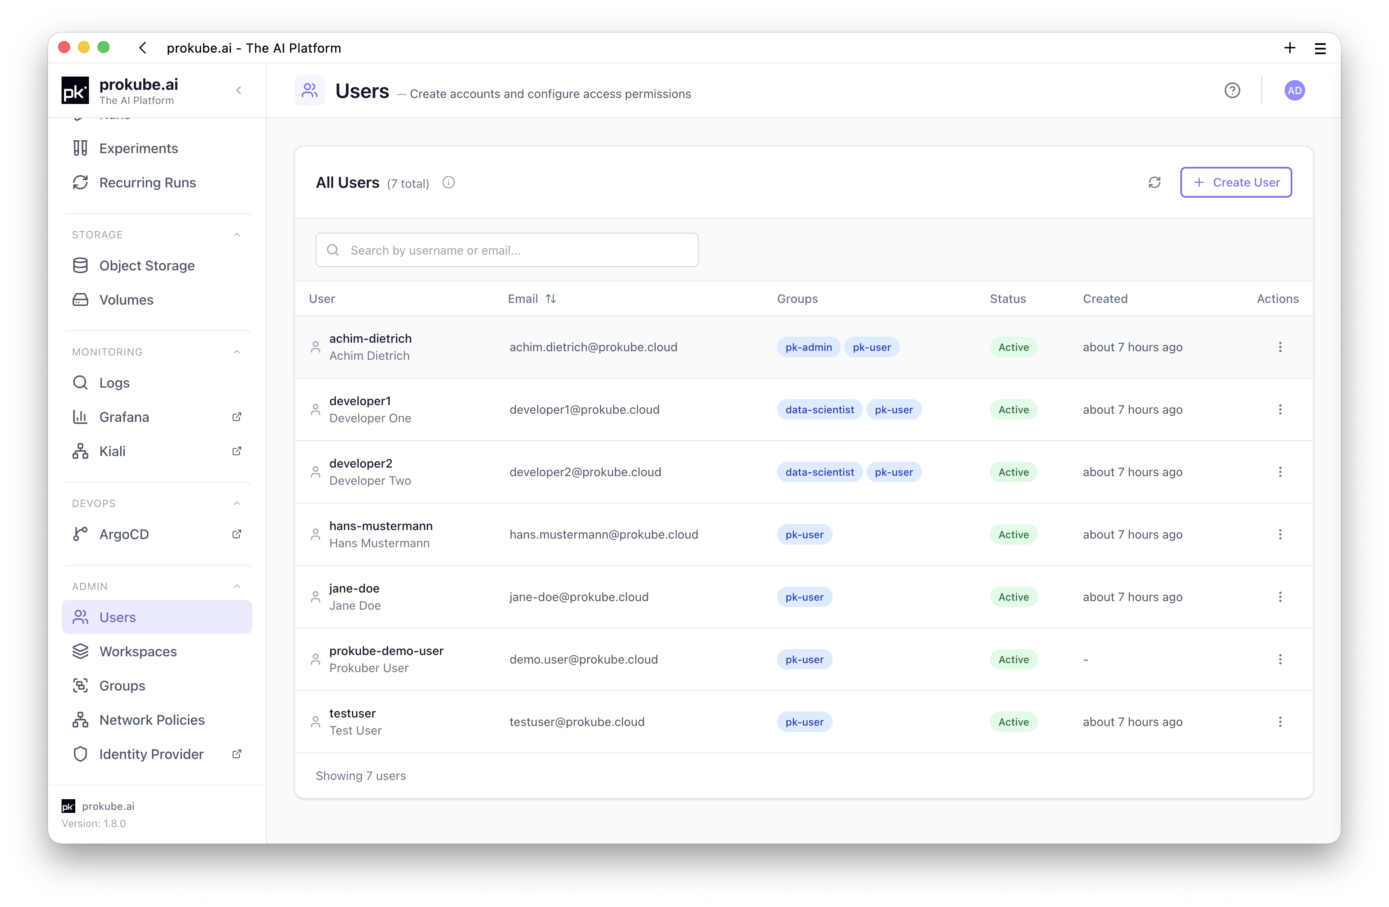Go back with the title bar arrow
The height and width of the screenshot is (907, 1389).
tap(142, 48)
